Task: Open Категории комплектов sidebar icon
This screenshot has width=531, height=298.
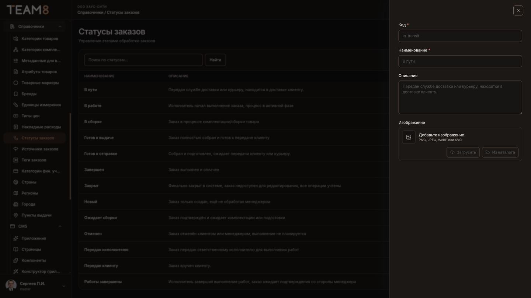Action: click(x=15, y=50)
